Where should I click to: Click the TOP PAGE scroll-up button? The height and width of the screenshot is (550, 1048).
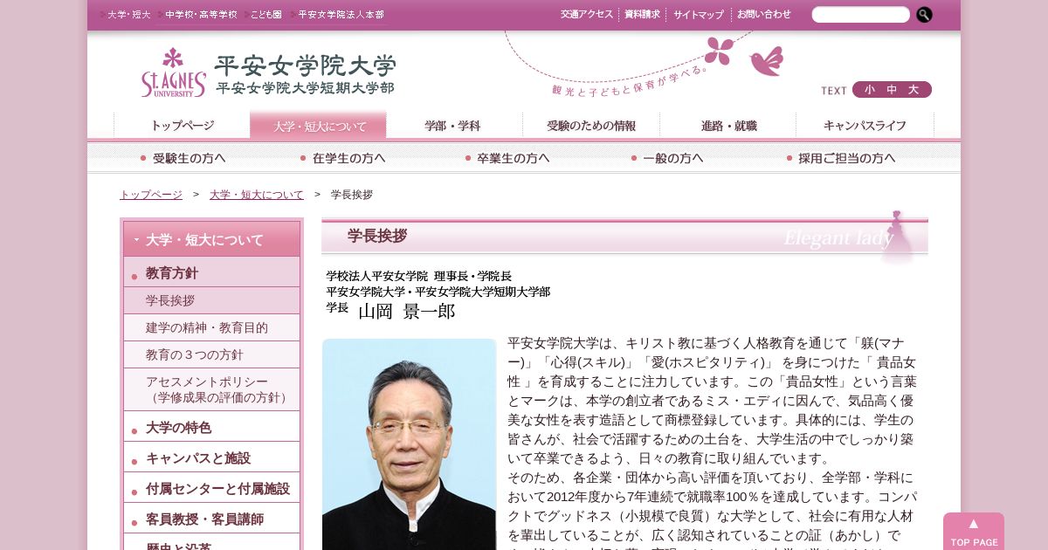(x=974, y=531)
